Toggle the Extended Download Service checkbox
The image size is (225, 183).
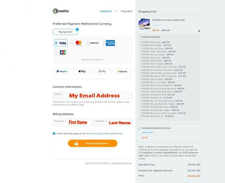[x=139, y=128]
